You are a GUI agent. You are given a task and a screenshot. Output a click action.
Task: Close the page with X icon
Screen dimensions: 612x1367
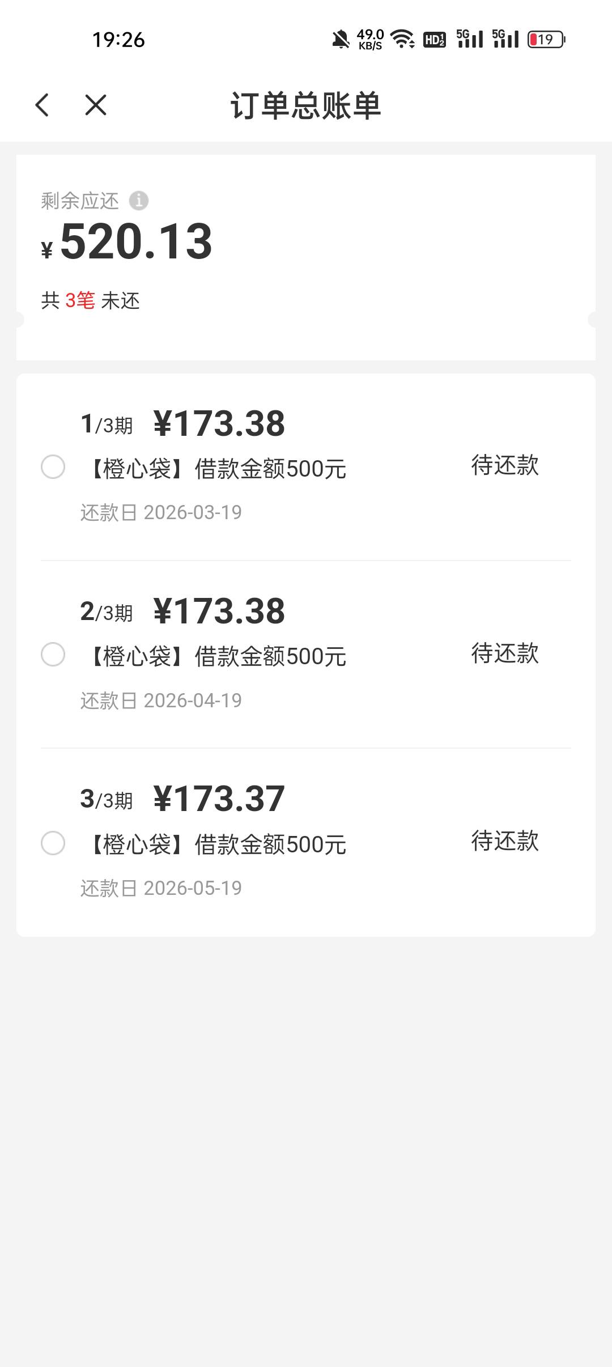coord(96,105)
